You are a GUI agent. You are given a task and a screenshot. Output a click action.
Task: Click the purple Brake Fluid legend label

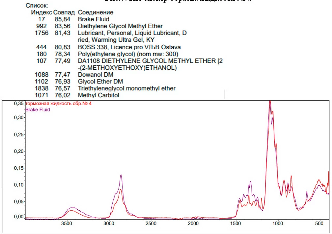tap(38, 110)
